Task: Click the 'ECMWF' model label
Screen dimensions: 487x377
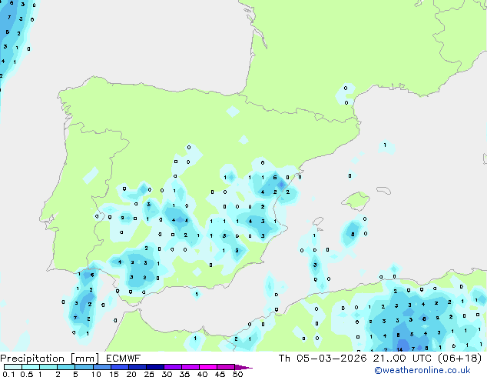Action: 124,359
